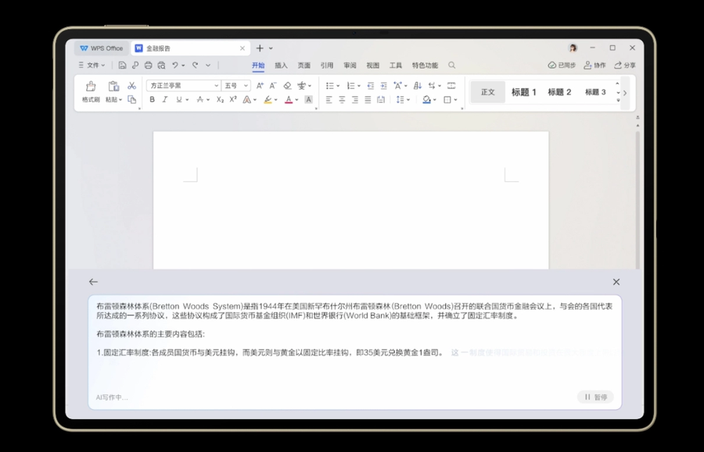Decrease font size with the A- icon
704x452 pixels.
click(x=273, y=86)
